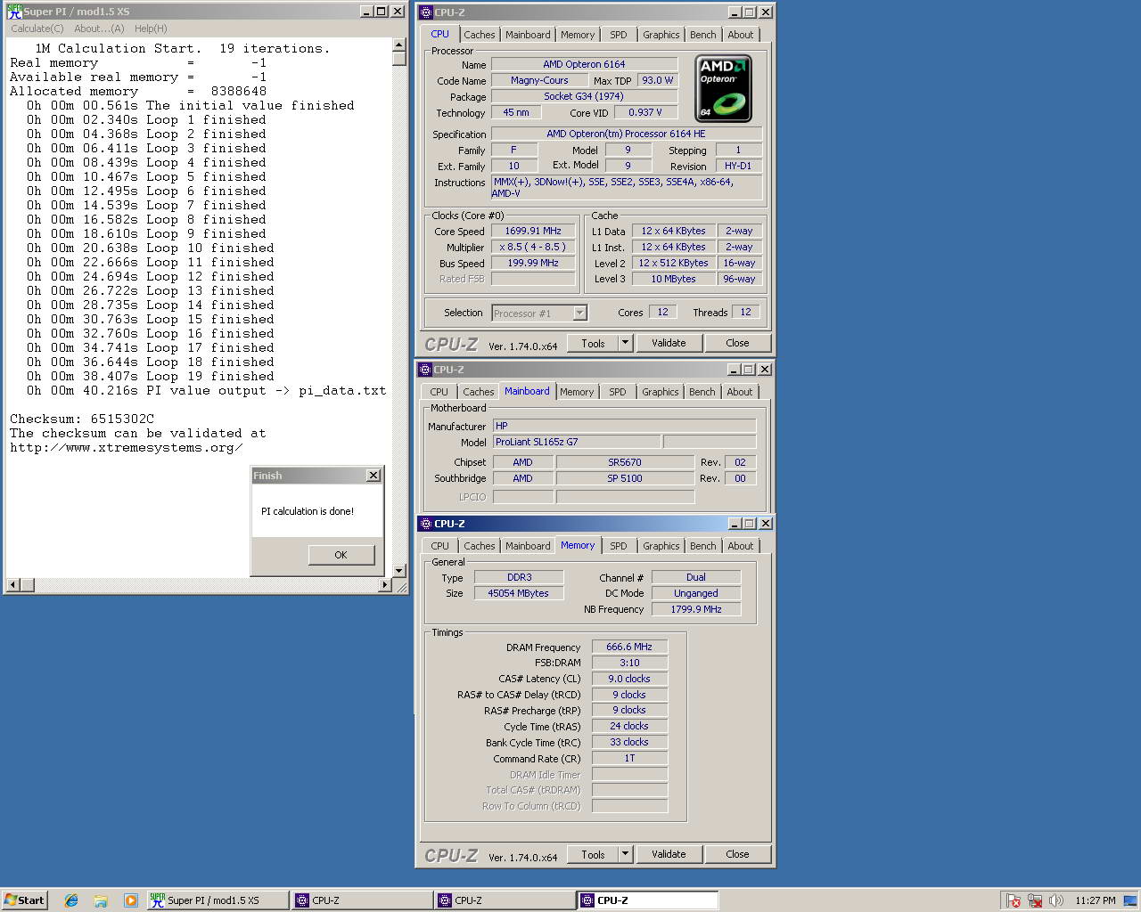Click the 45054 MBytes memory size value
Image resolution: width=1141 pixels, height=912 pixels.
[x=518, y=593]
